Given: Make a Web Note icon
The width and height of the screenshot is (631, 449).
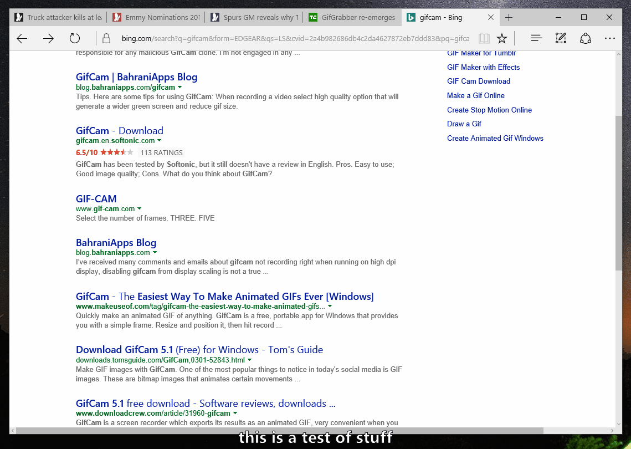Looking at the screenshot, I should pyautogui.click(x=561, y=38).
